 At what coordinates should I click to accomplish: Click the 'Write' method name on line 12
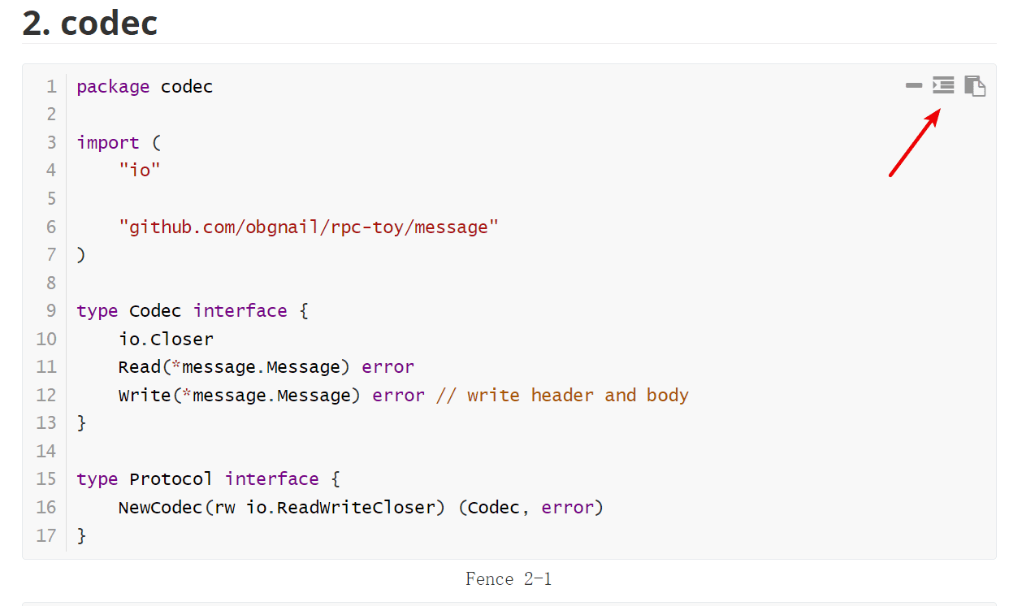[x=145, y=396]
